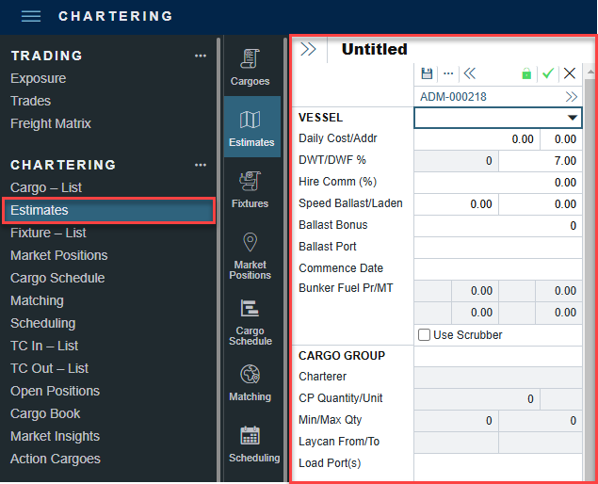
Task: Open the hamburger menu in the header
Action: click(31, 16)
